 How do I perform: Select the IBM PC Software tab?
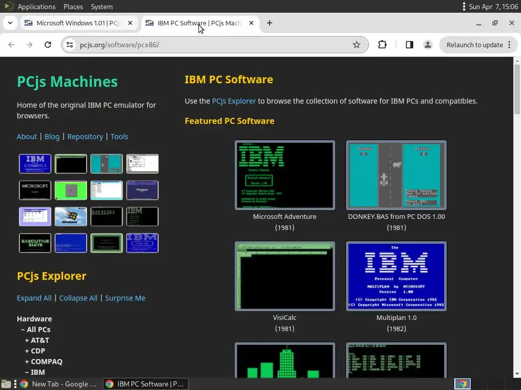point(199,23)
